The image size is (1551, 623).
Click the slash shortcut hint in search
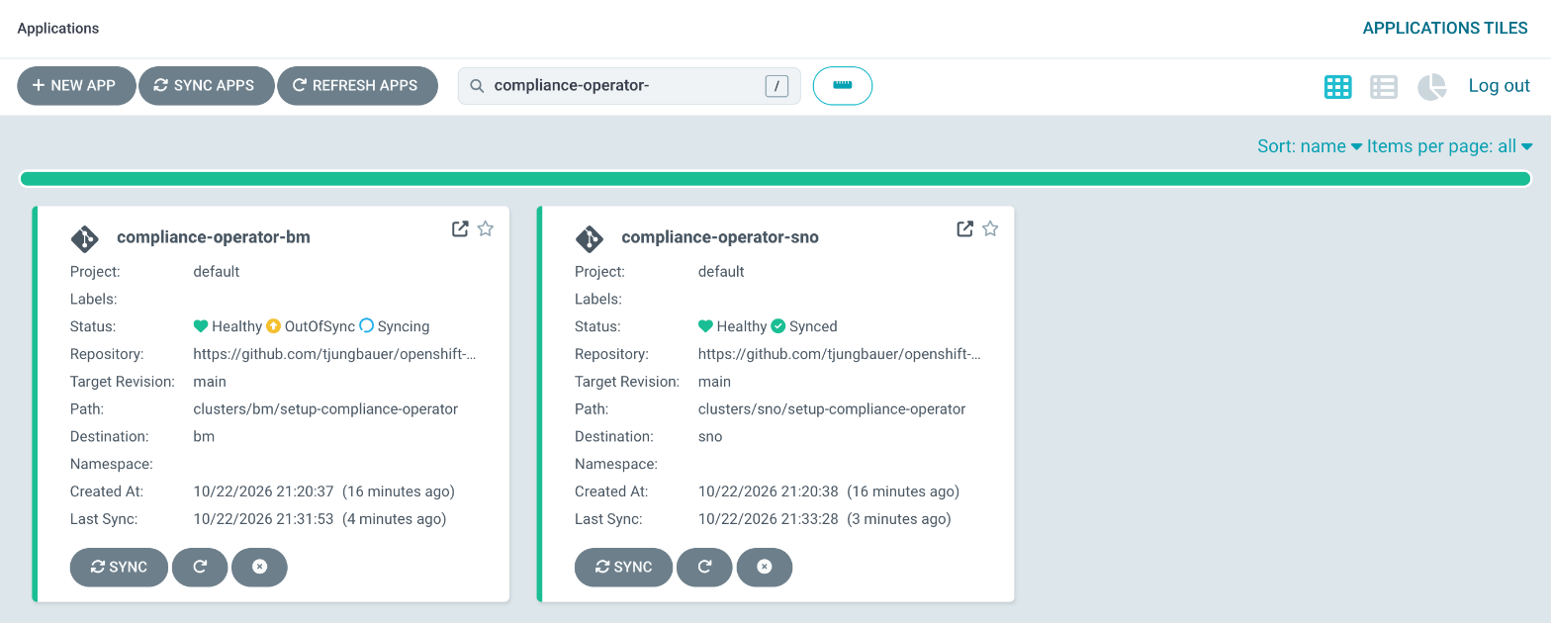(x=776, y=86)
